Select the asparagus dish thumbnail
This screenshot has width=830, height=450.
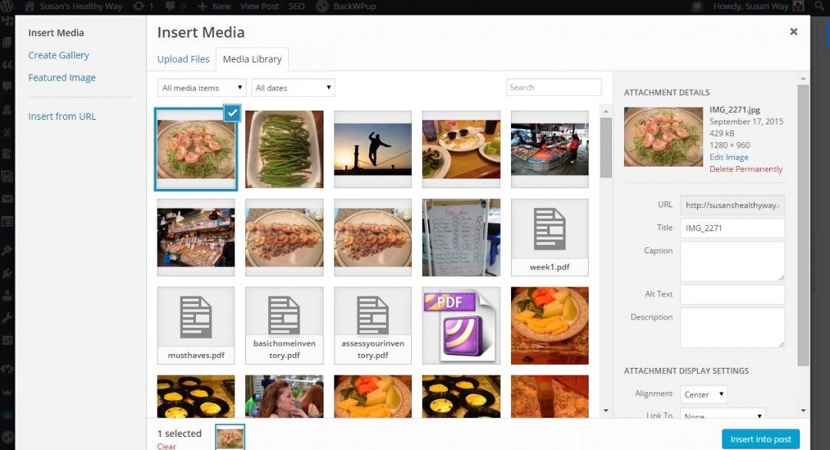point(284,149)
